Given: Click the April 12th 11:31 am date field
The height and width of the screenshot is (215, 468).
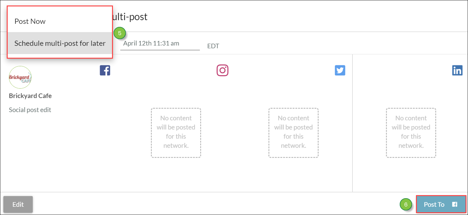Looking at the screenshot, I should tap(160, 44).
